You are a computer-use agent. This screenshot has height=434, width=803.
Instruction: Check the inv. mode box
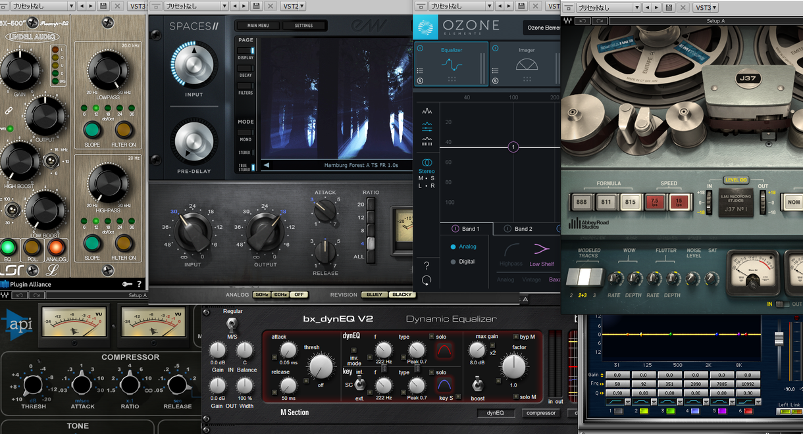pos(353,352)
